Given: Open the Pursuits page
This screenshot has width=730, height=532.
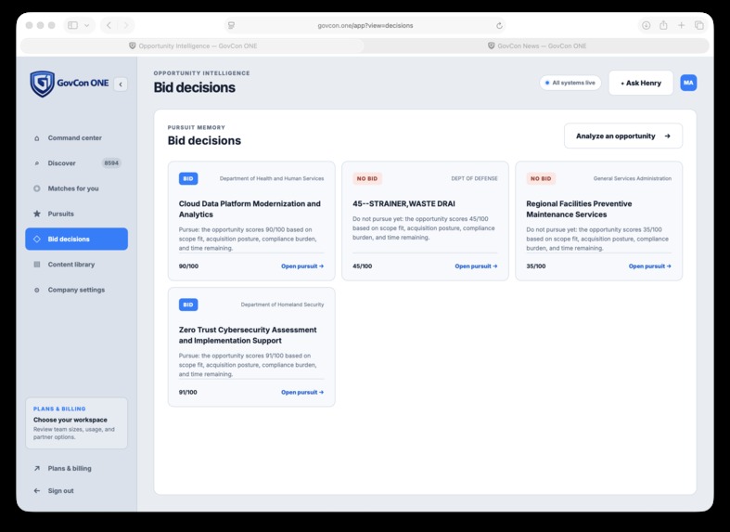Looking at the screenshot, I should 76,214.
